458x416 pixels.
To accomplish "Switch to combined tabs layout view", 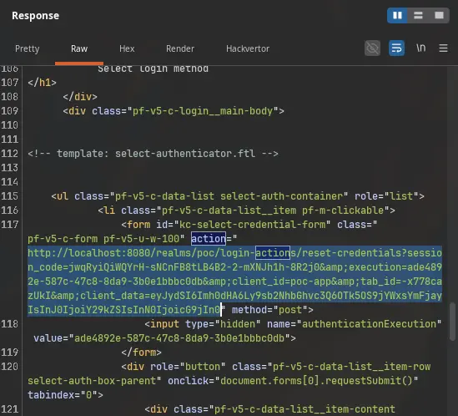I will (x=439, y=15).
